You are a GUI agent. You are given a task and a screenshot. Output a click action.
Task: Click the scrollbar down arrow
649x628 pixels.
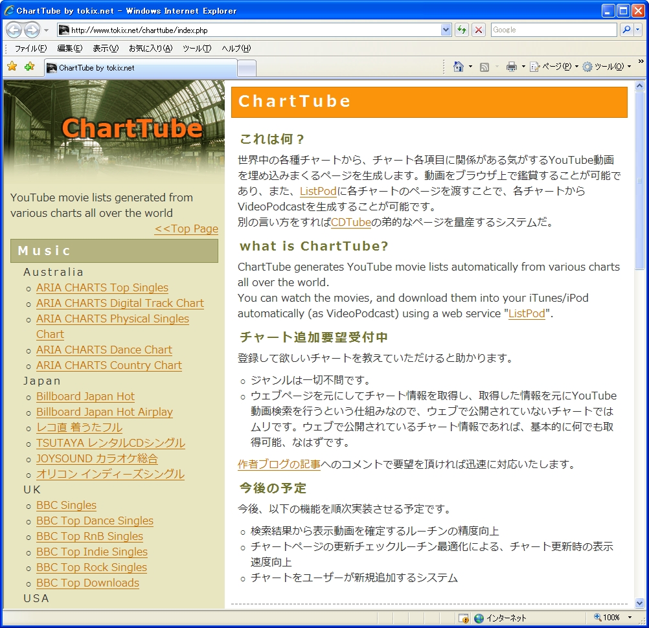tap(639, 603)
